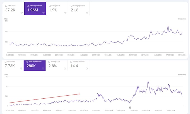The height and width of the screenshot is (114, 190).
Task: Tick Average position checkbox showing 14.4
Action: click(x=71, y=62)
